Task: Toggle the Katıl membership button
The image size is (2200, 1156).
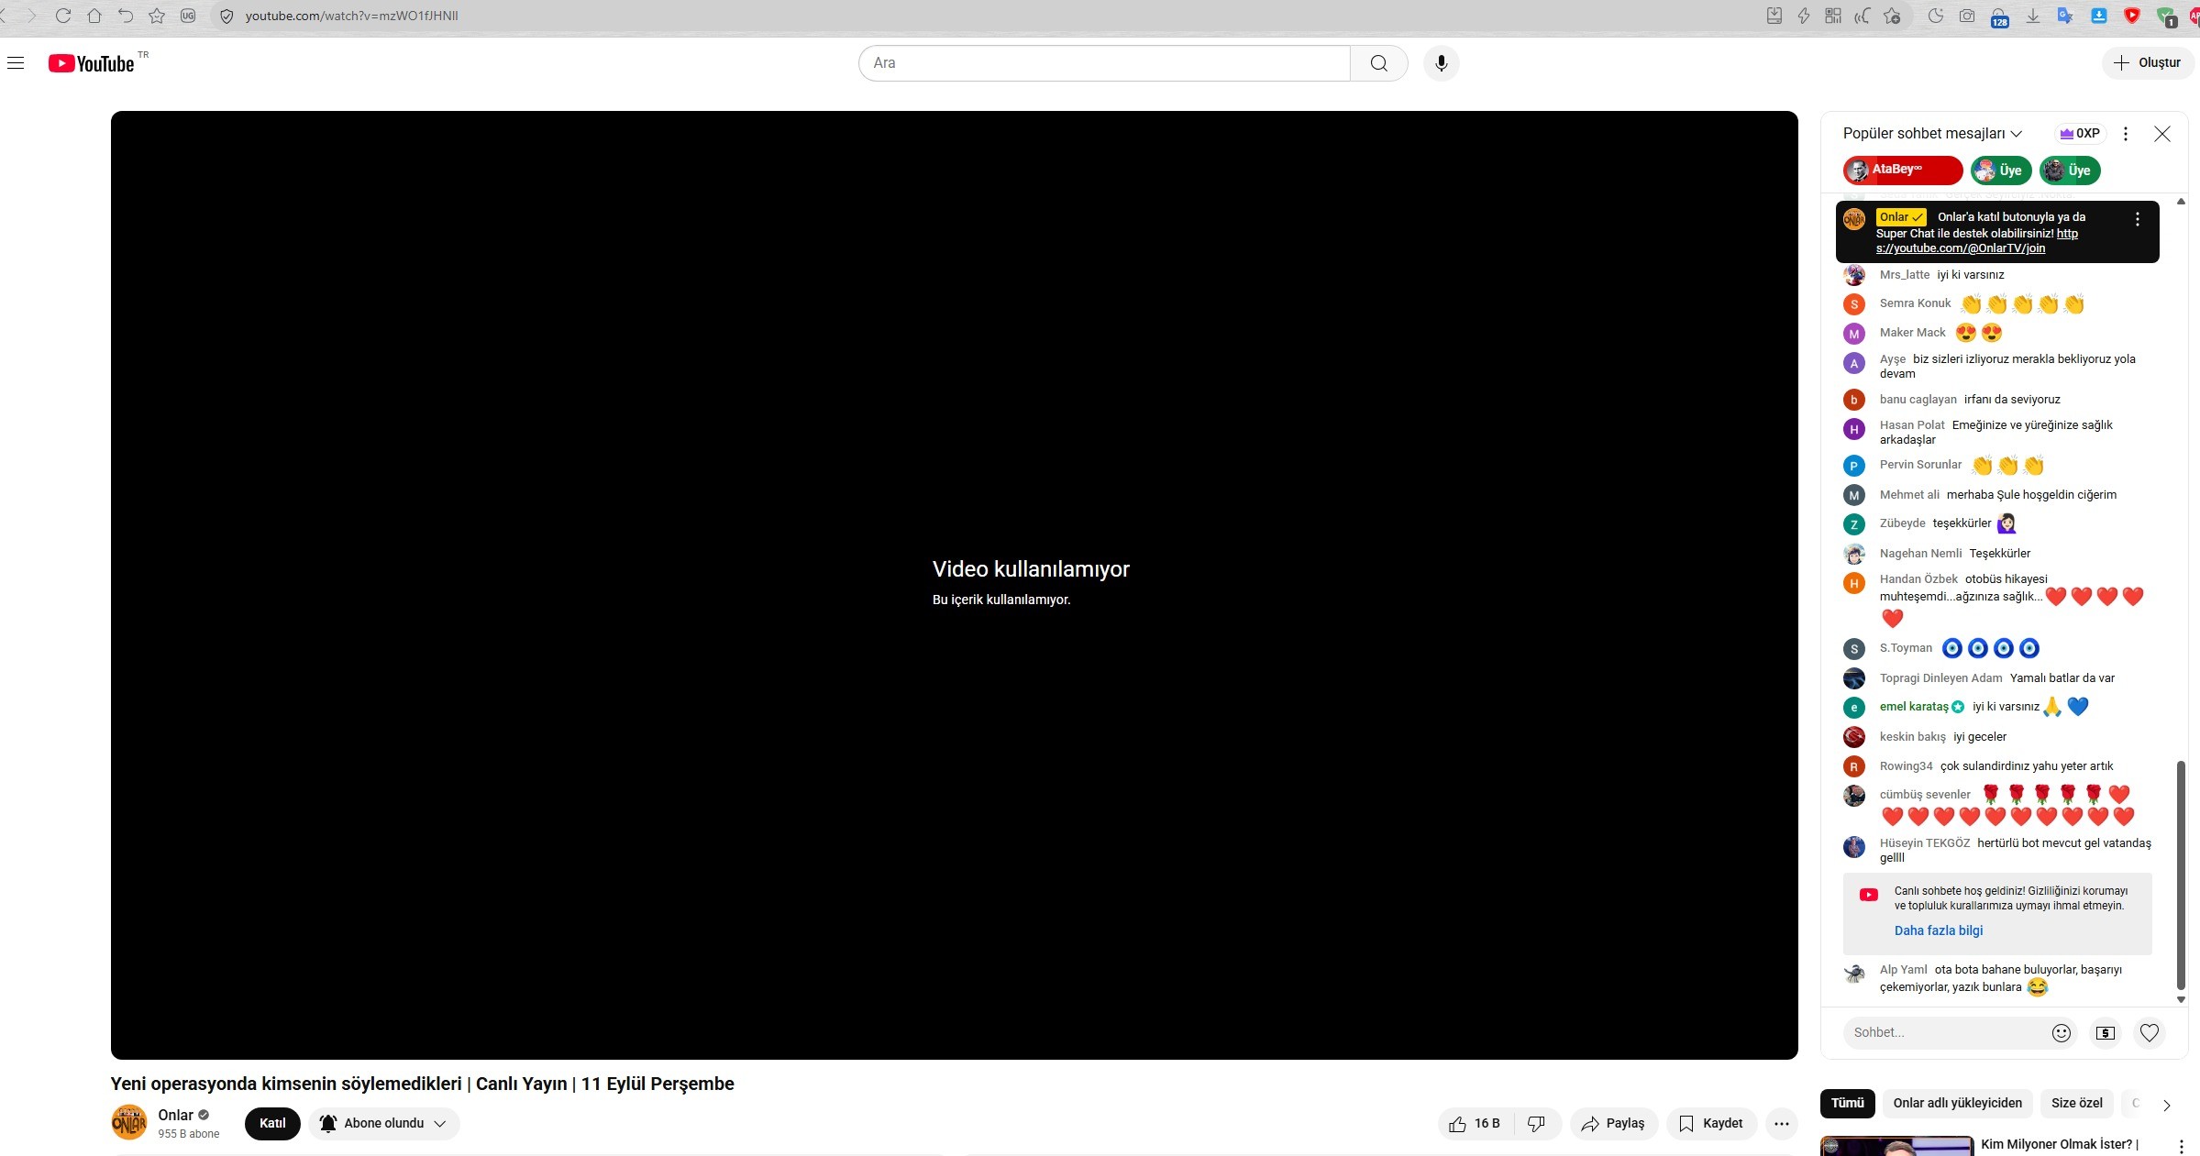Action: click(x=272, y=1123)
